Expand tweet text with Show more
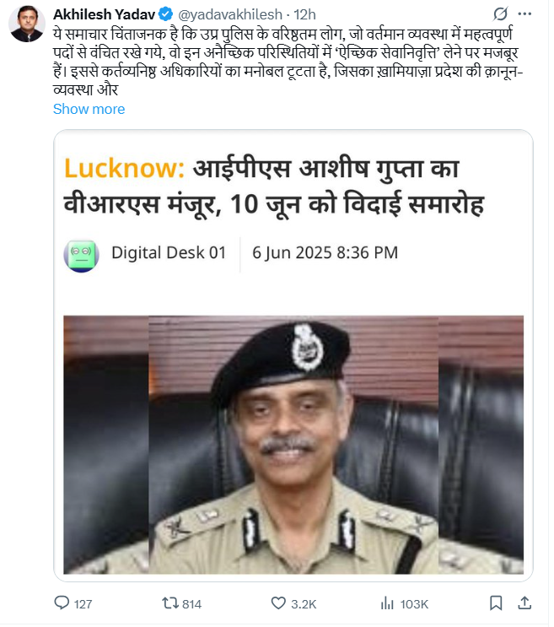This screenshot has width=554, height=627. (x=89, y=109)
